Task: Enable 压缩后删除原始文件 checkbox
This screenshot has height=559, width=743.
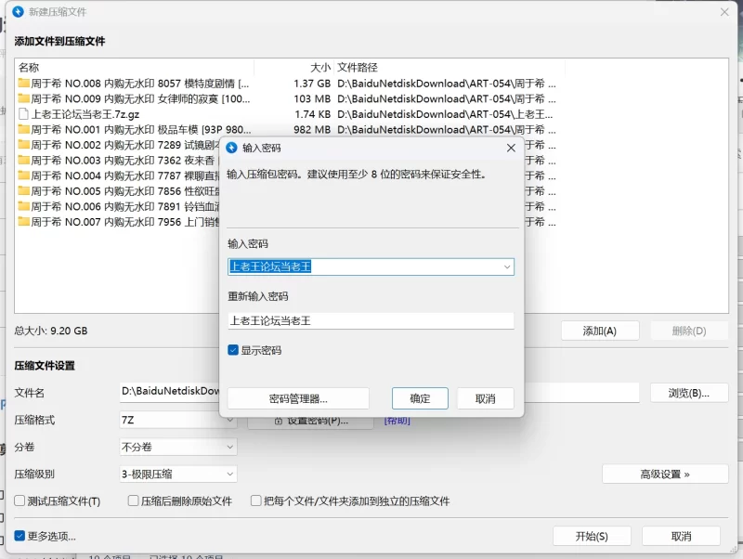Action: pos(134,500)
